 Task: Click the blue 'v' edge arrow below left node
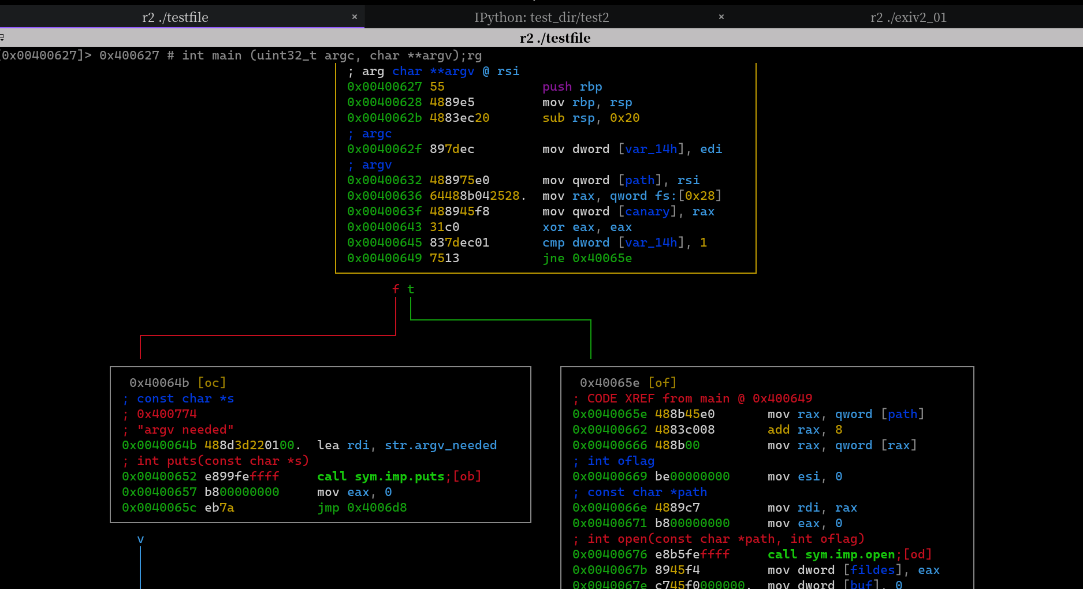pyautogui.click(x=140, y=539)
